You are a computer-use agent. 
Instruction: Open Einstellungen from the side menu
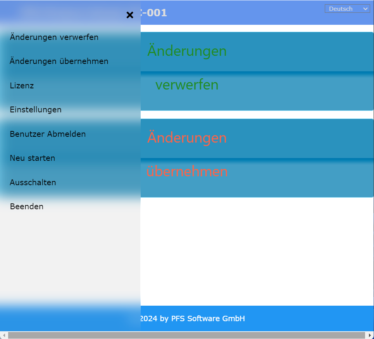pos(36,110)
